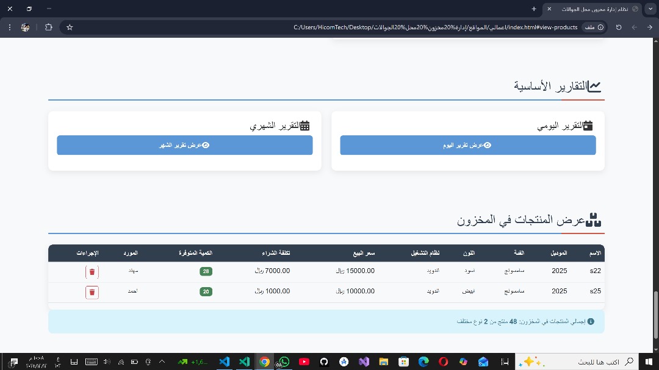Click the sale price 15000.00 ريال
The height and width of the screenshot is (370, 659).
point(355,271)
